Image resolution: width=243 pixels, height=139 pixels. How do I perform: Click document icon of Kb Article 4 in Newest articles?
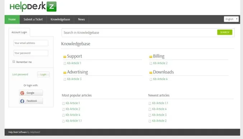[150, 109]
